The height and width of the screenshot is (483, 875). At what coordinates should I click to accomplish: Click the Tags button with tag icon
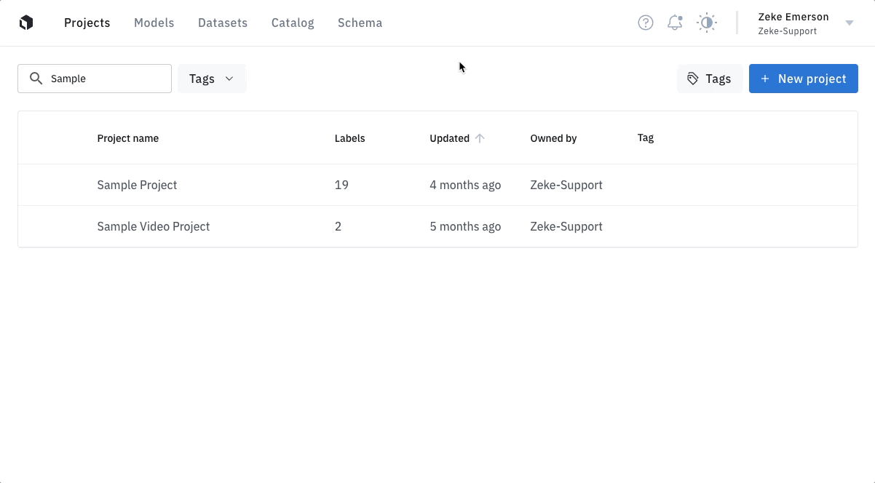709,79
